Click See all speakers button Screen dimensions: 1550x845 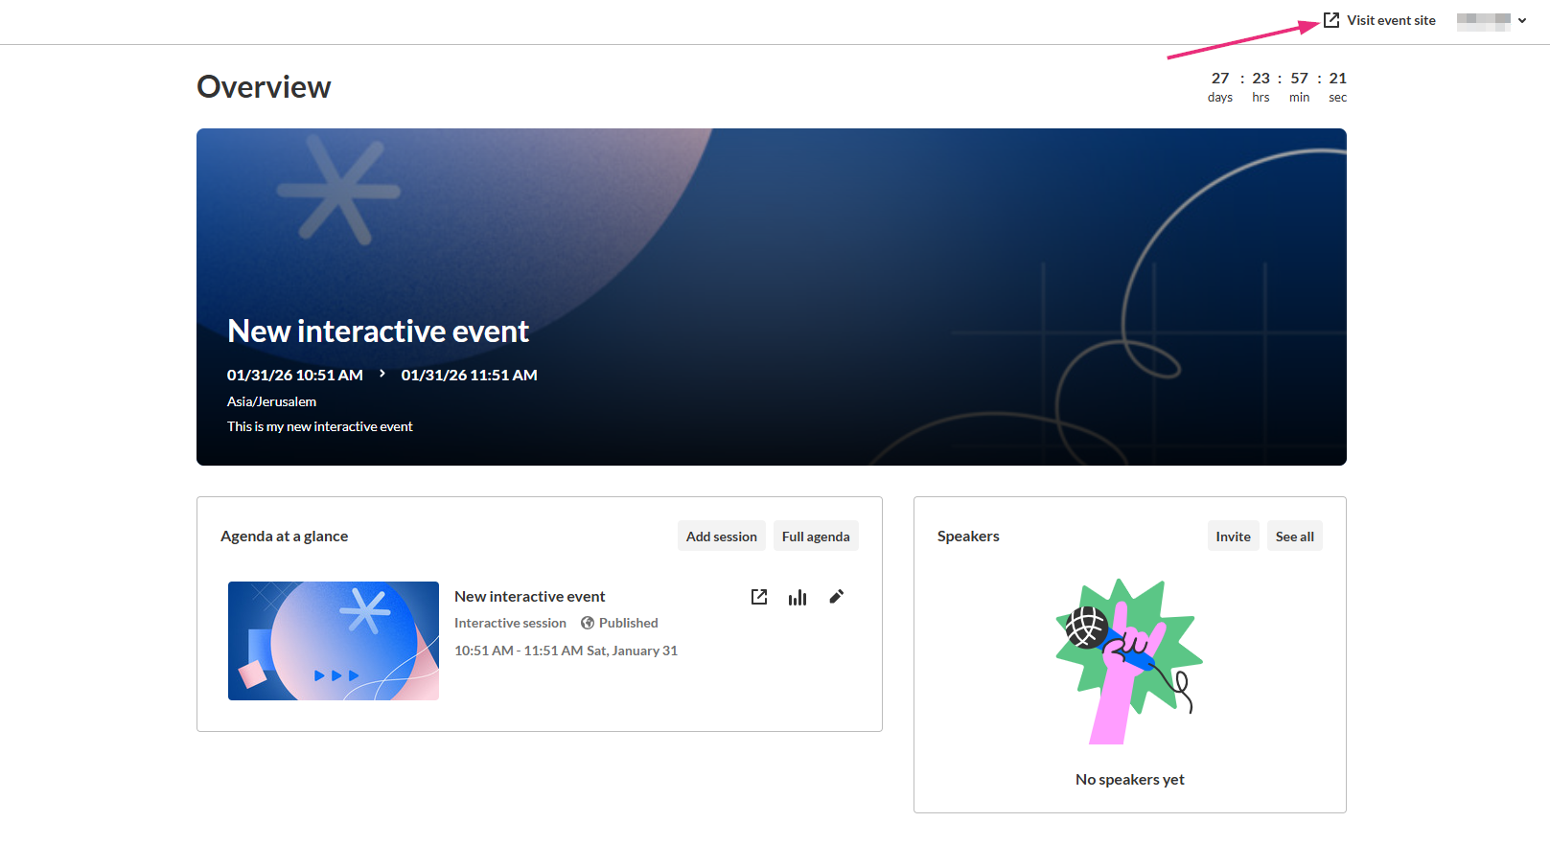(x=1295, y=537)
